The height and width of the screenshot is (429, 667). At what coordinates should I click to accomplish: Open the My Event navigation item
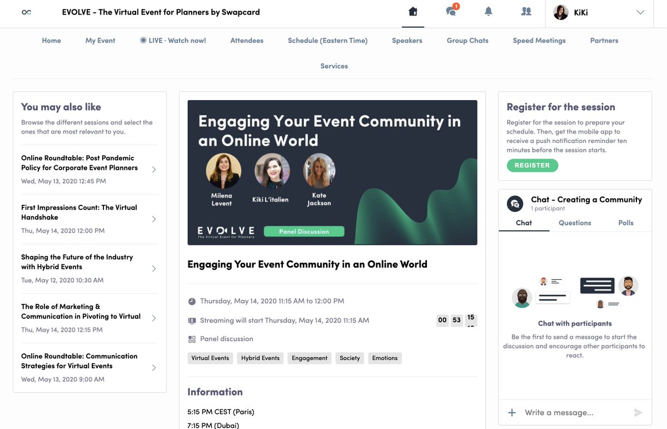[x=100, y=41]
